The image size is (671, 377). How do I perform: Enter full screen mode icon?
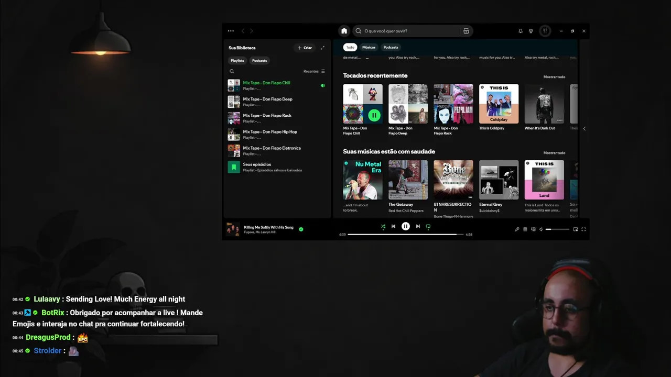583,229
